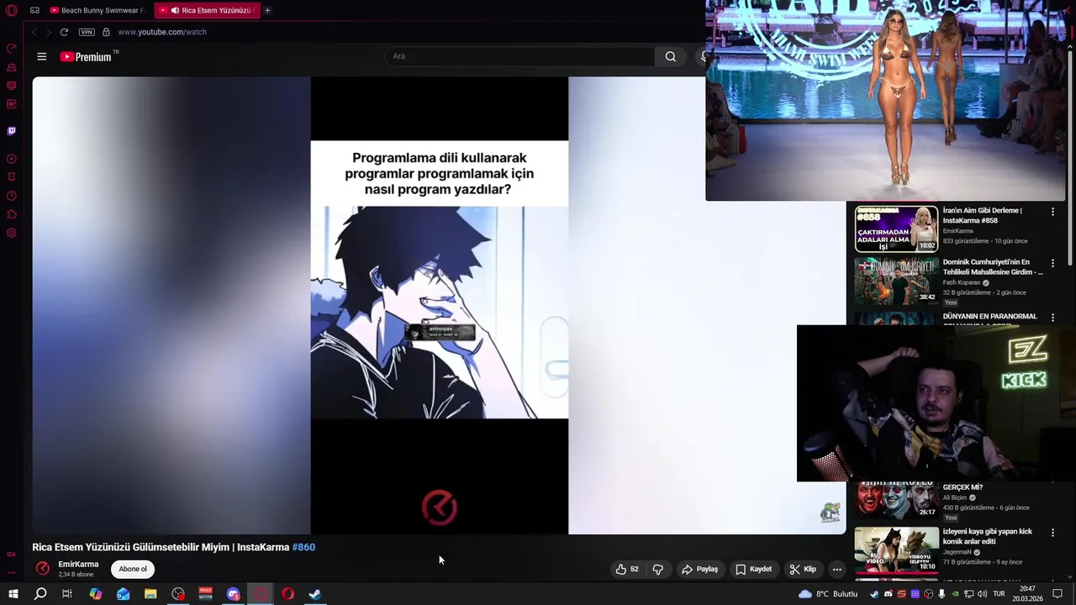Open a new browser tab with plus

pyautogui.click(x=267, y=10)
